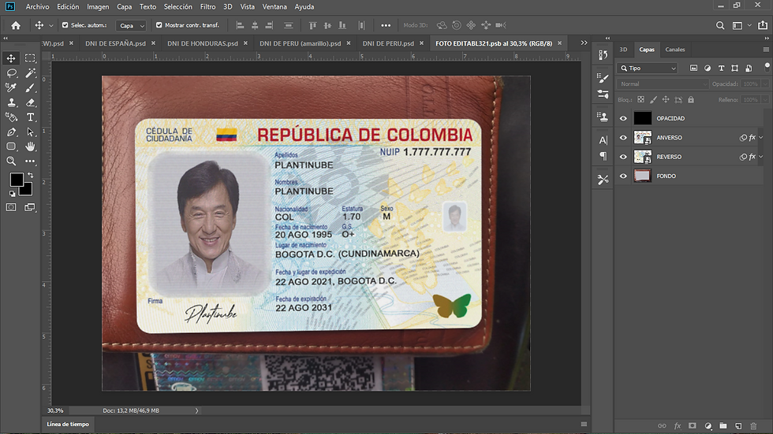
Task: Open the Character panel icon
Action: pyautogui.click(x=603, y=140)
